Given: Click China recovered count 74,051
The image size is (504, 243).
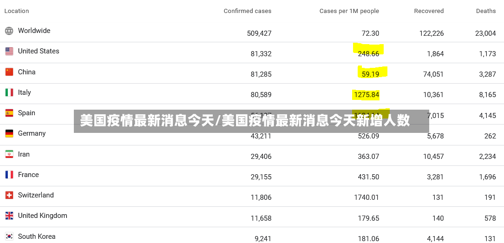Looking at the screenshot, I should 433,74.
